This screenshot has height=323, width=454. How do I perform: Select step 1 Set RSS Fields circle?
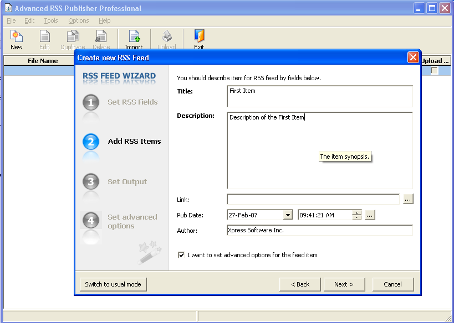[91, 102]
